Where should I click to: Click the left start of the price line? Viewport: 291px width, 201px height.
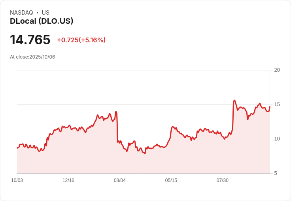pos(17,148)
